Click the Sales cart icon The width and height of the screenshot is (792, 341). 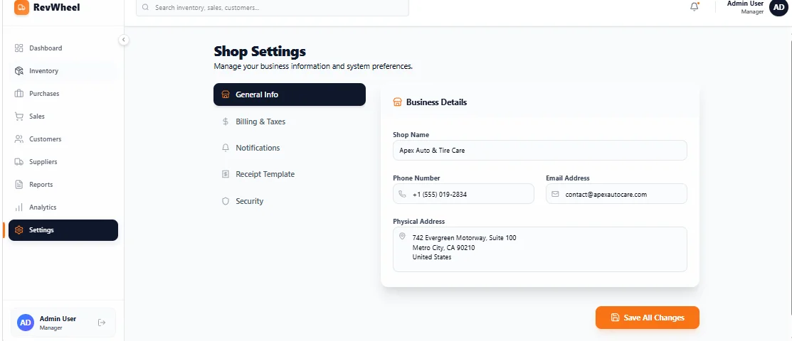[x=19, y=116]
